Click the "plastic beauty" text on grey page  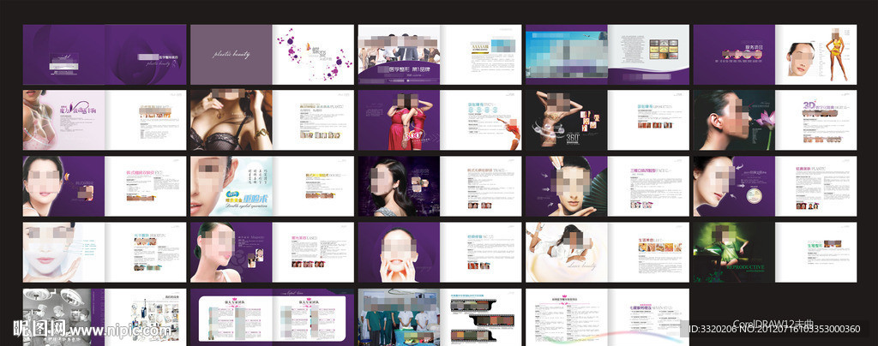point(232,55)
